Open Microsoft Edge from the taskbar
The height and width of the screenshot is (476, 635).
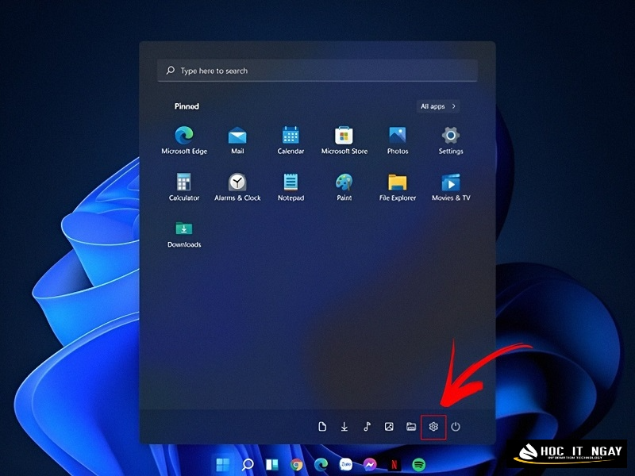321,464
